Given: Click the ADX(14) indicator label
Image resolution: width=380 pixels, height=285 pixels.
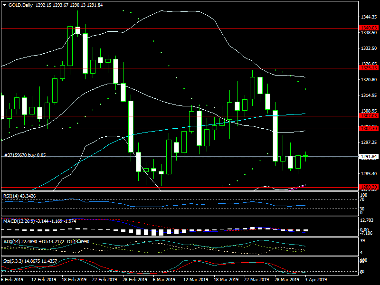Looking at the screenshot, I should (46, 242).
